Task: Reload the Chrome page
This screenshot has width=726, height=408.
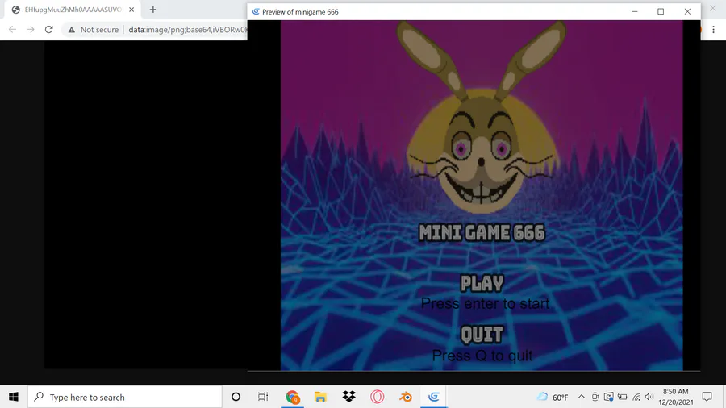Action: pos(48,30)
